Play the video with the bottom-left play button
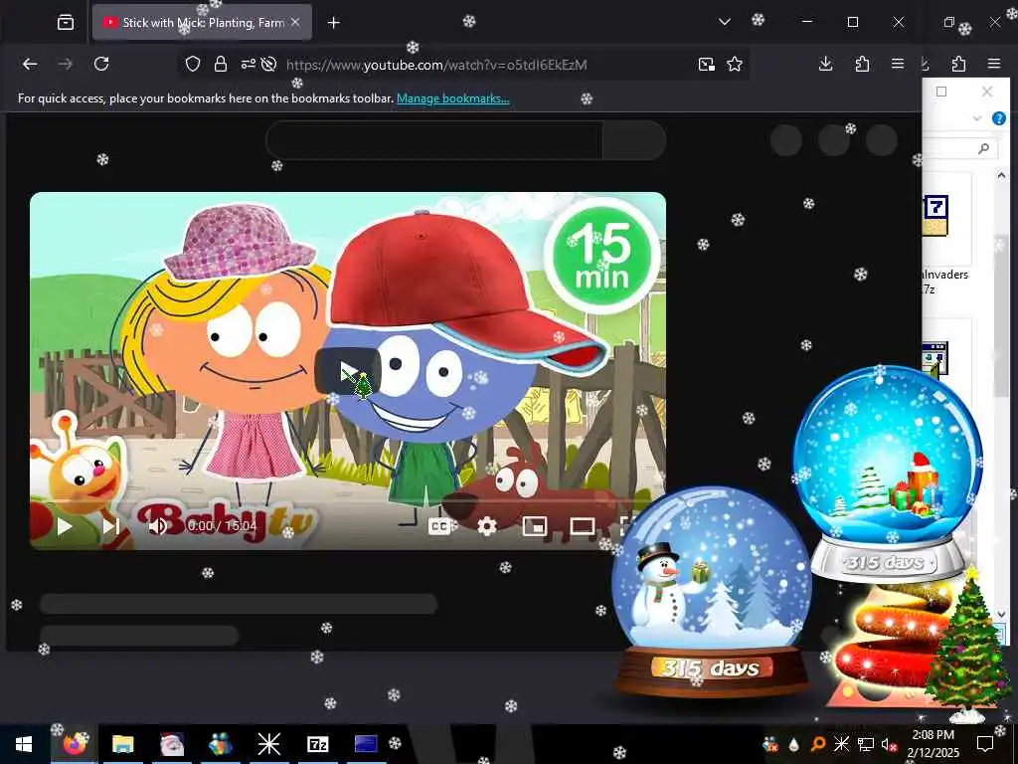Viewport: 1018px width, 764px height. click(65, 526)
